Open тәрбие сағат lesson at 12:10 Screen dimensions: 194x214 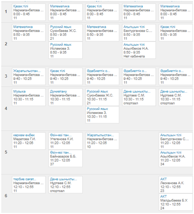(x=24, y=179)
